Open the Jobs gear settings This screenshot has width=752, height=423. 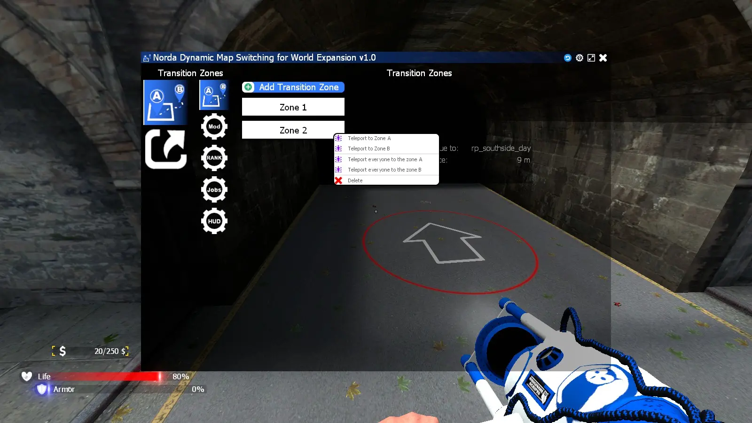tap(214, 190)
